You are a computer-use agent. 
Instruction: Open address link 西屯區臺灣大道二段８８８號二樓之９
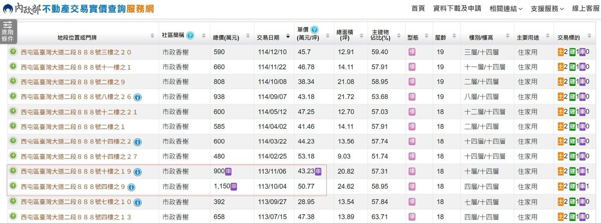[73, 82]
